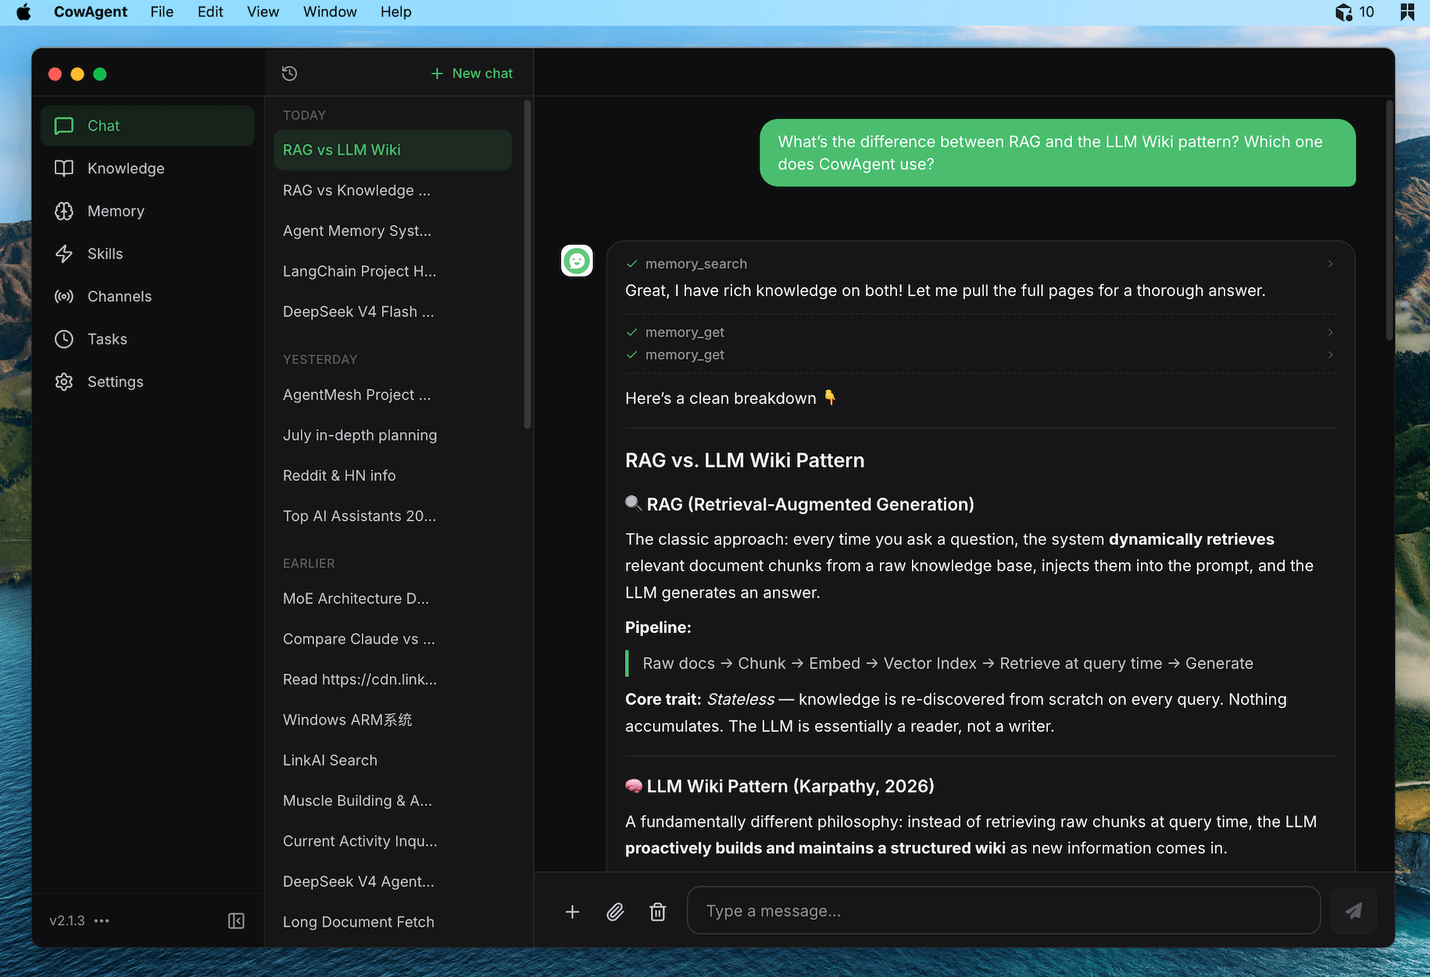The height and width of the screenshot is (977, 1430).
Task: Click the CowAgent assistant avatar
Action: pyautogui.click(x=577, y=260)
